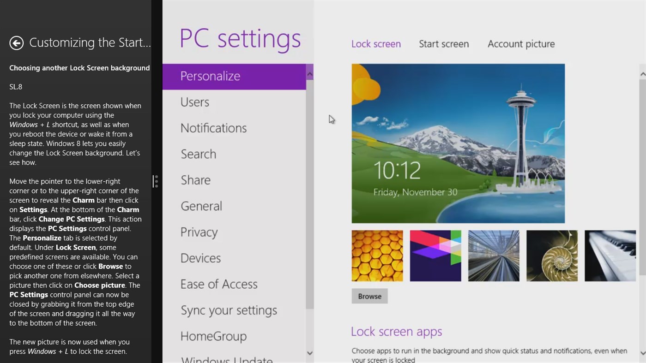Click the split-view divider handle with three dots
Image resolution: width=646 pixels, height=363 pixels.
click(156, 181)
